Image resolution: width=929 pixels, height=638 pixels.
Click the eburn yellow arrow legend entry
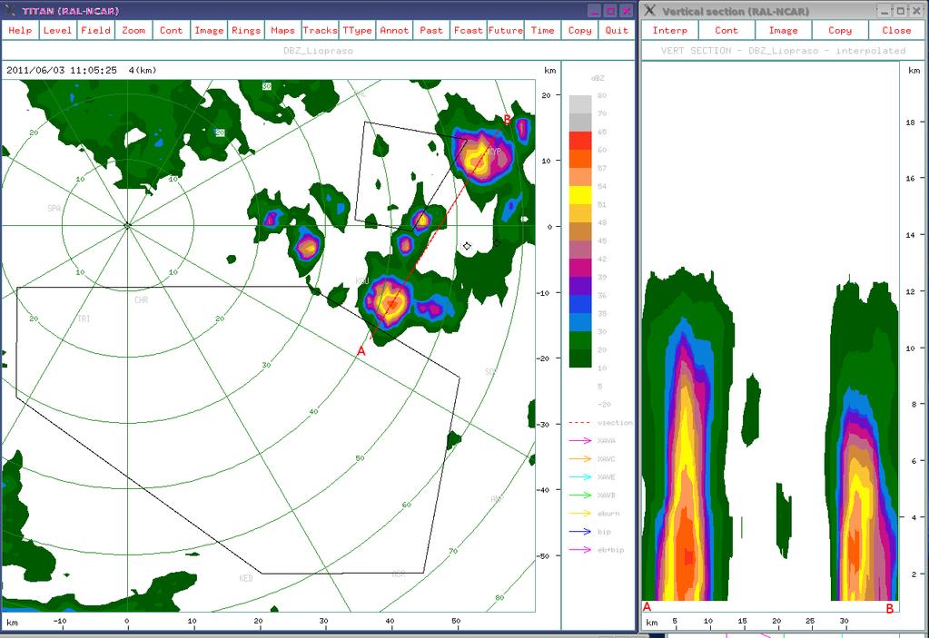point(594,513)
